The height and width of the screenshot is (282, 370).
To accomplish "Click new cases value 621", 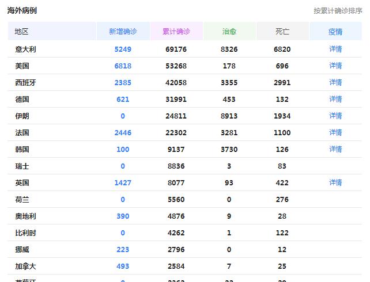I will (123, 100).
